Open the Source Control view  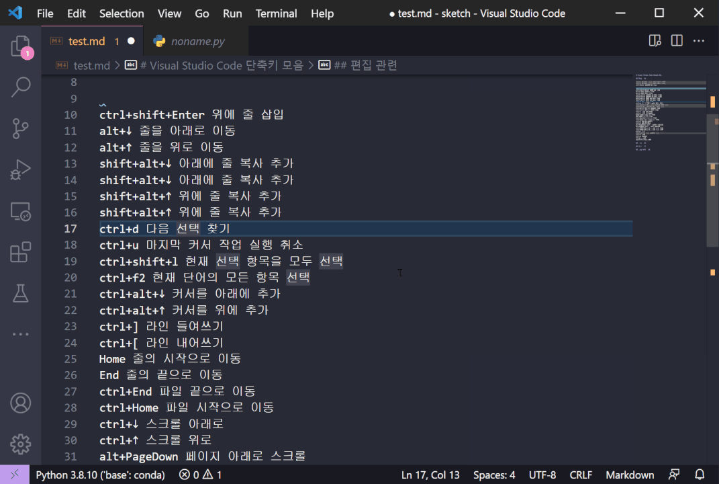[21, 128]
